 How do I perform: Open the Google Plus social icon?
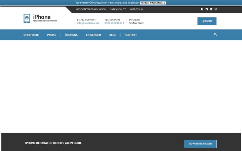coord(211,9)
